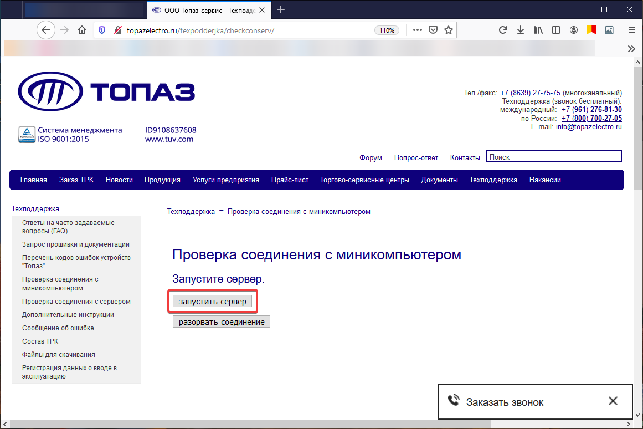The width and height of the screenshot is (643, 429).
Task: Open Техподдержка in the navigation bar
Action: [493, 180]
